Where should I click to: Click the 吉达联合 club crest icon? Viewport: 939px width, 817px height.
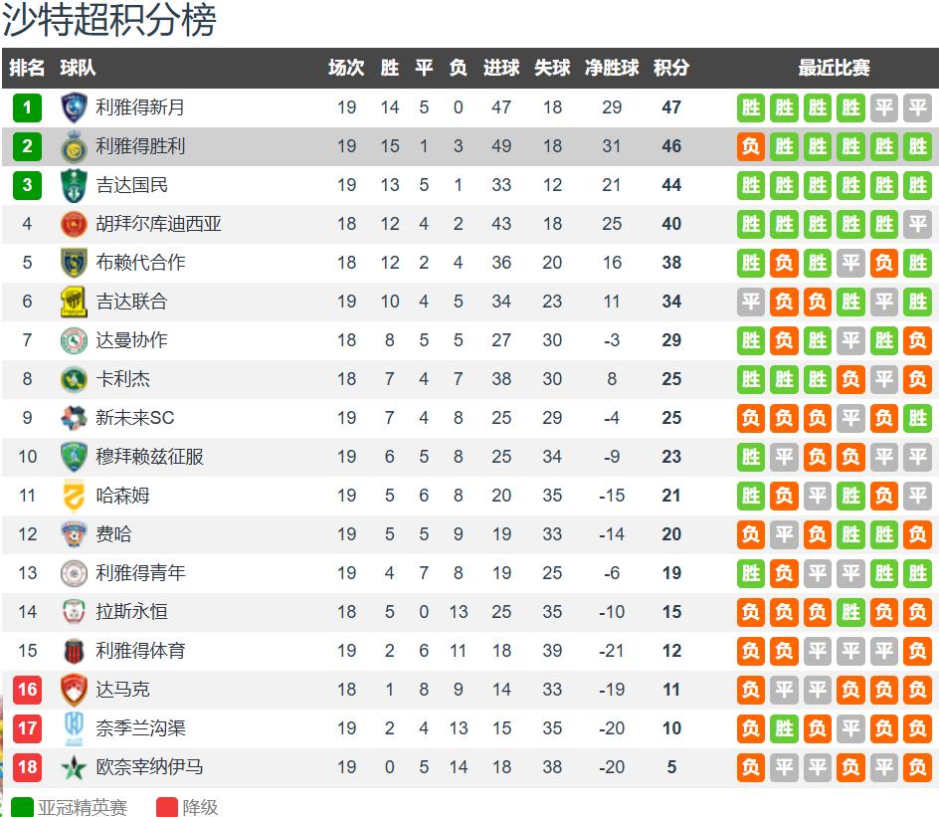[74, 302]
